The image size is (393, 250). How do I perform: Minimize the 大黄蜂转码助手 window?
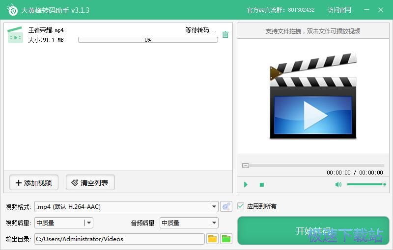point(366,10)
